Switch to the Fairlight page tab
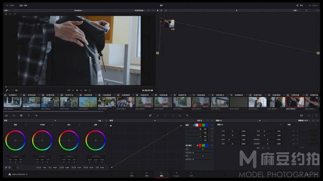The height and width of the screenshot is (181, 323). tap(176, 174)
